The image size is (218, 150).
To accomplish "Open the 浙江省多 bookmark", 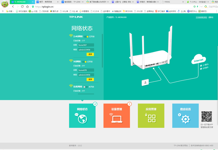I will coord(160,11).
